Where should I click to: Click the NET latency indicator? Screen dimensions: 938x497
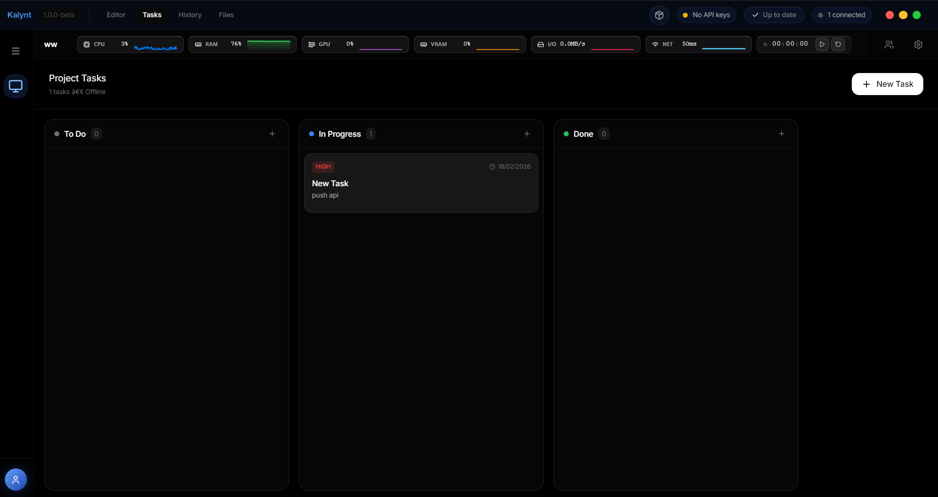tap(697, 44)
